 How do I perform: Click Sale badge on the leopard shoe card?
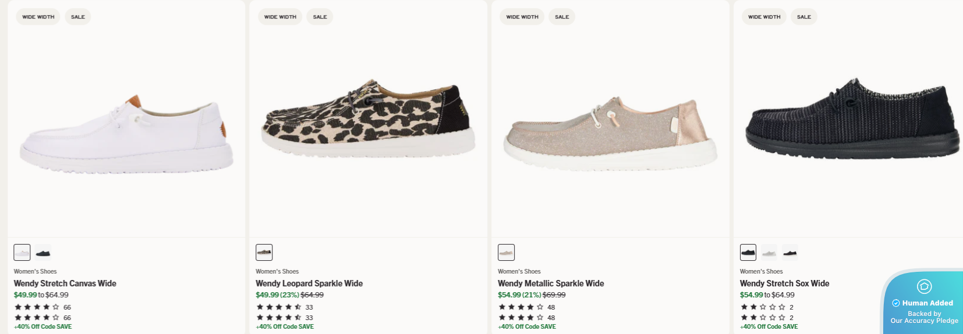pyautogui.click(x=320, y=17)
